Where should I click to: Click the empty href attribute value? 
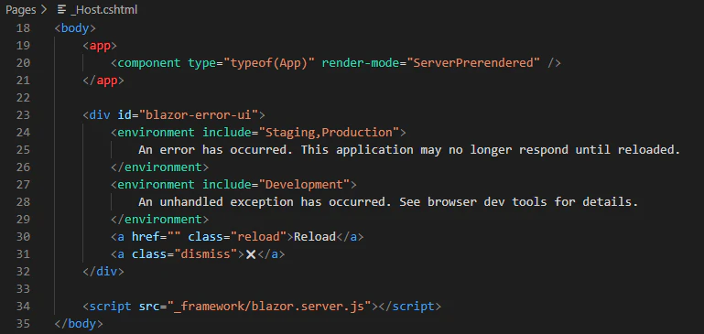tap(173, 237)
